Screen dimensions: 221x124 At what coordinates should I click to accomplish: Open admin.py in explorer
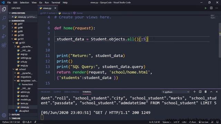tap(25, 92)
